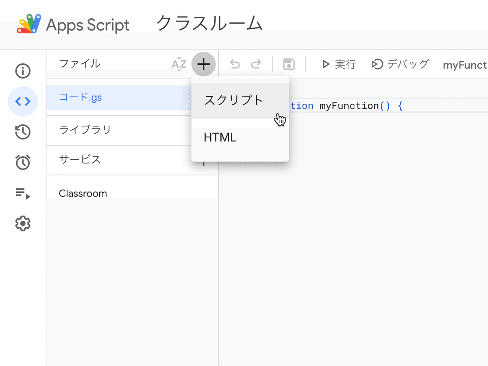Screen dimensions: 488x366
Task: Click the ファイル panel header
Action: [80, 64]
